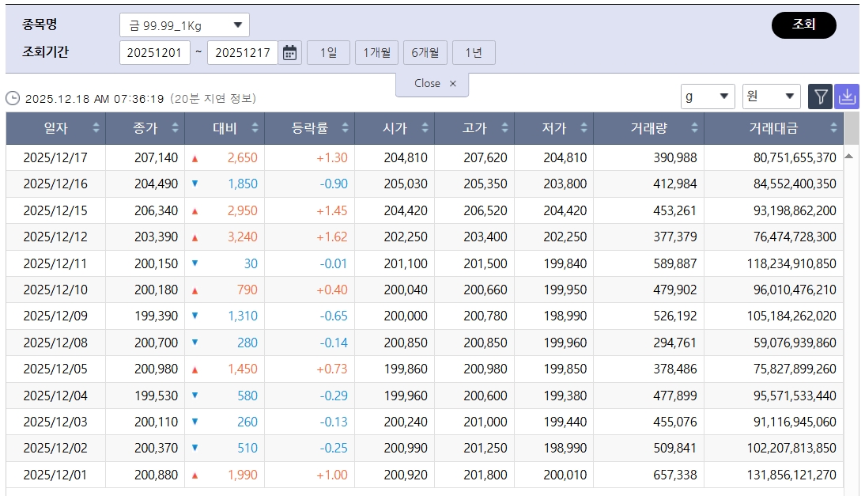The image size is (865, 496).
Task: Sort the 거래대금 column using its sort icon
Action: (834, 126)
